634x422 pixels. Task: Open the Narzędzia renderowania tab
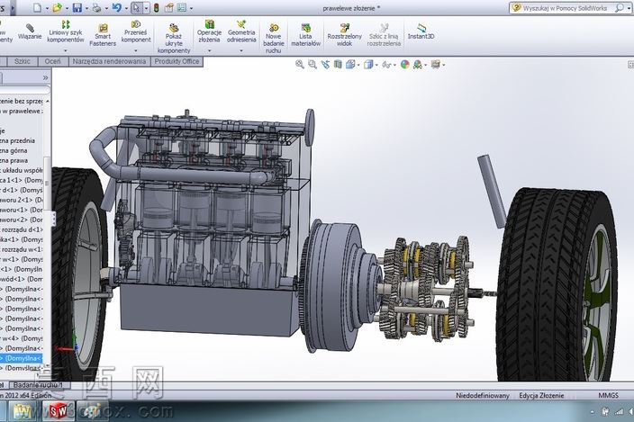click(x=109, y=61)
